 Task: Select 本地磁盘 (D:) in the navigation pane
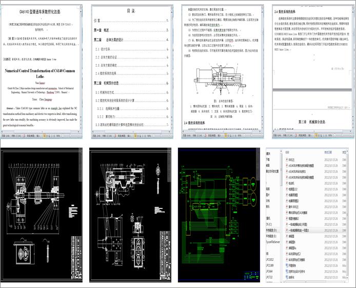(x=271, y=231)
